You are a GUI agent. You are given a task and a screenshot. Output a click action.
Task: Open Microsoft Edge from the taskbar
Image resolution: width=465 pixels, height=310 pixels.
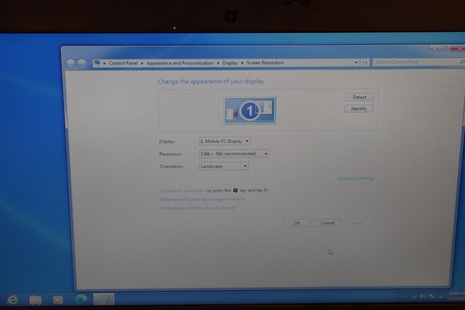[x=81, y=299]
